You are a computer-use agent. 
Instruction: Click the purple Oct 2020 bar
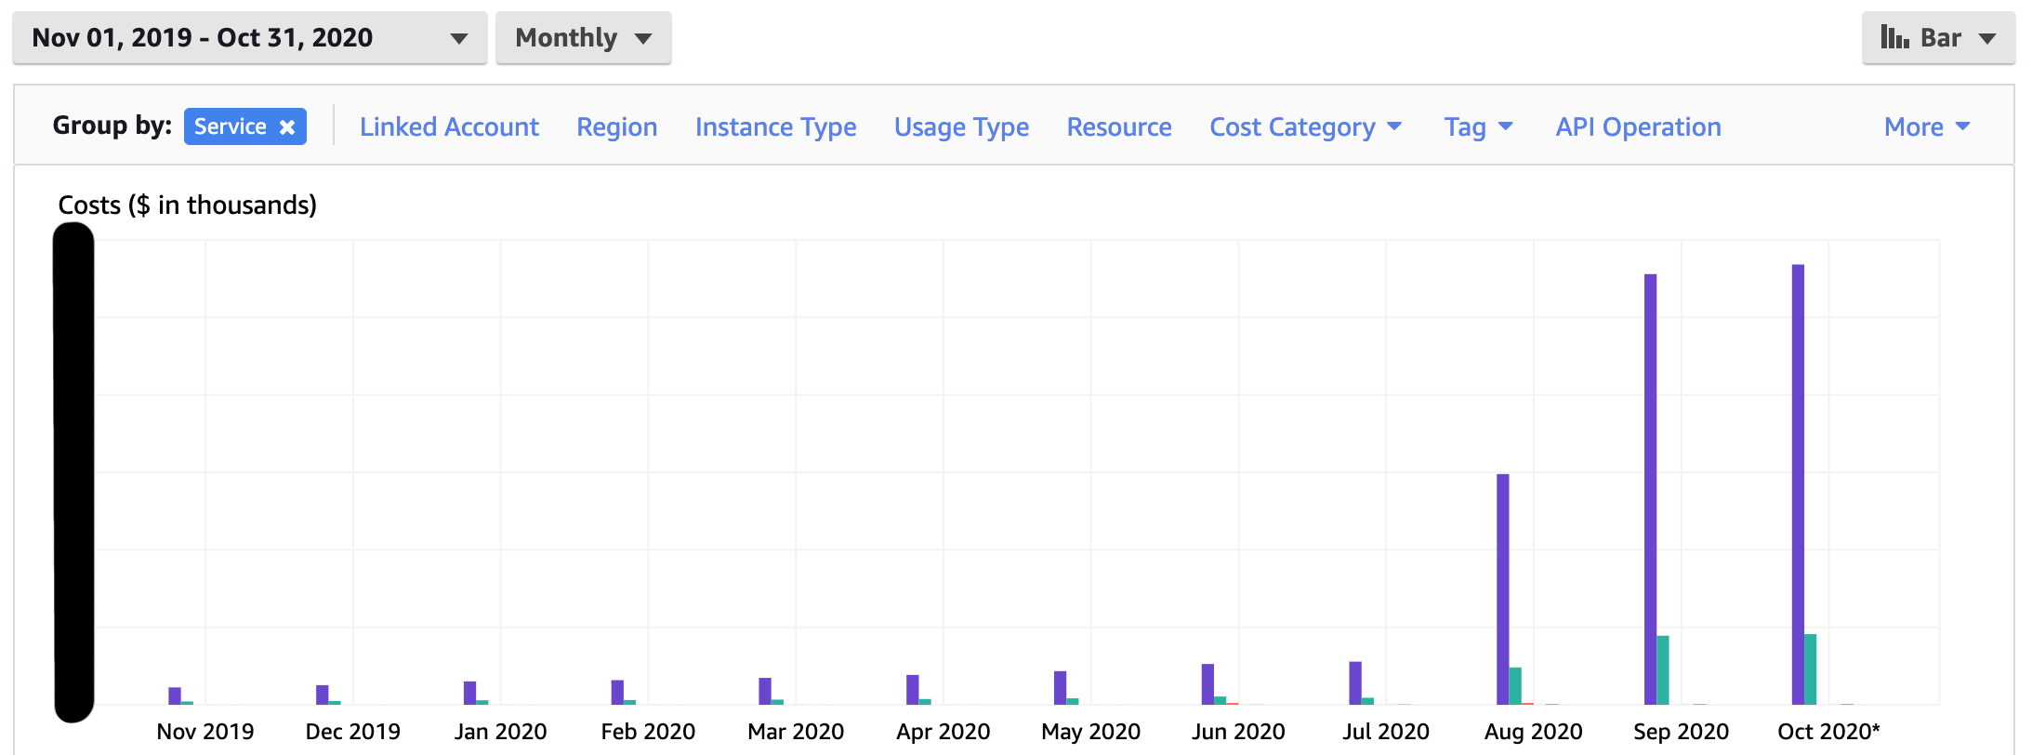pyautogui.click(x=1798, y=483)
